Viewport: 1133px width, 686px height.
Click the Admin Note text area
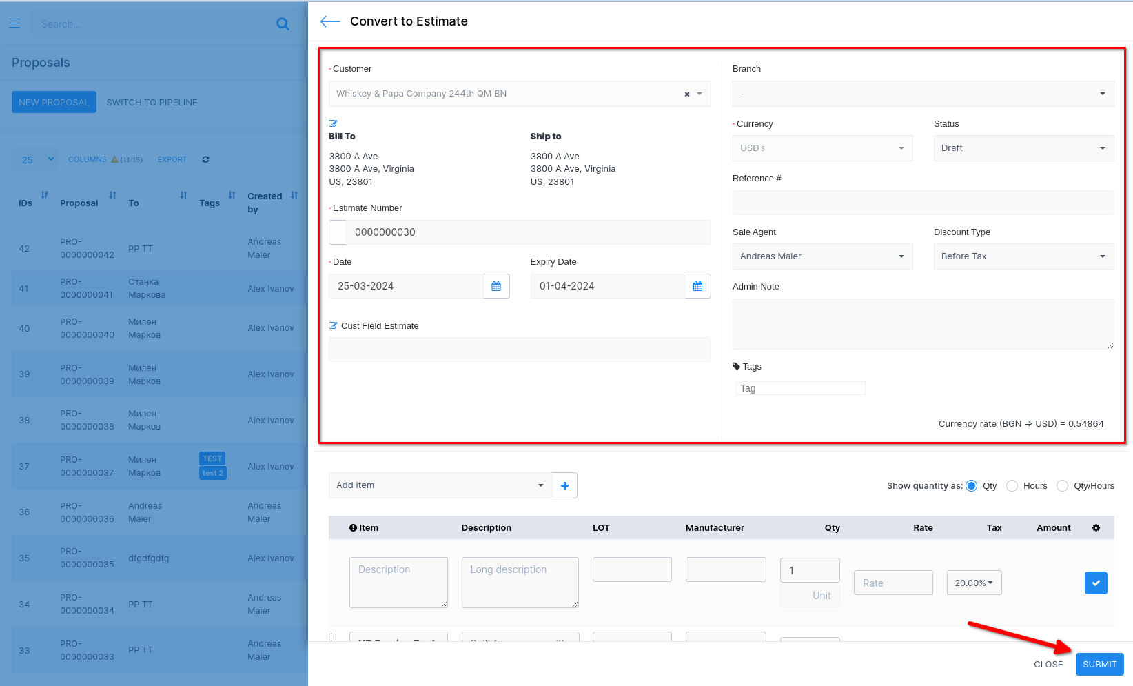tap(923, 323)
